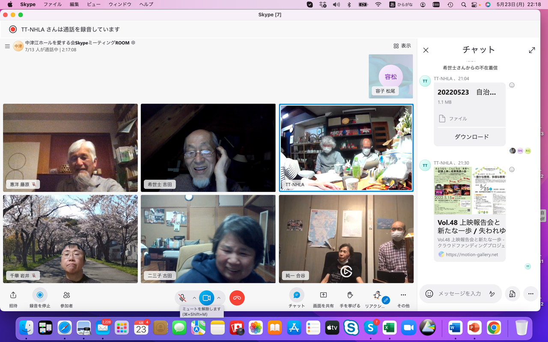
Task: Open the ビュー menu
Action: click(94, 4)
